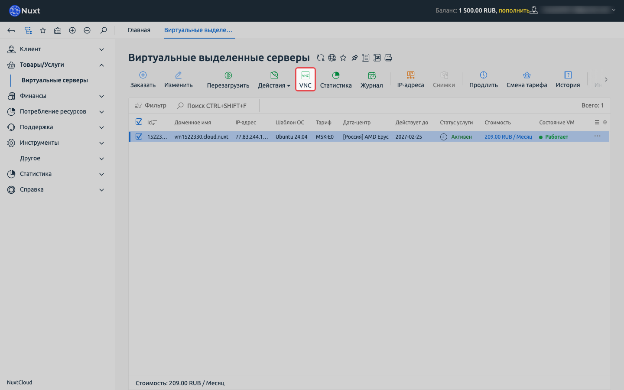
Task: Pin the page with the pin icon
Action: pyautogui.click(x=354, y=58)
